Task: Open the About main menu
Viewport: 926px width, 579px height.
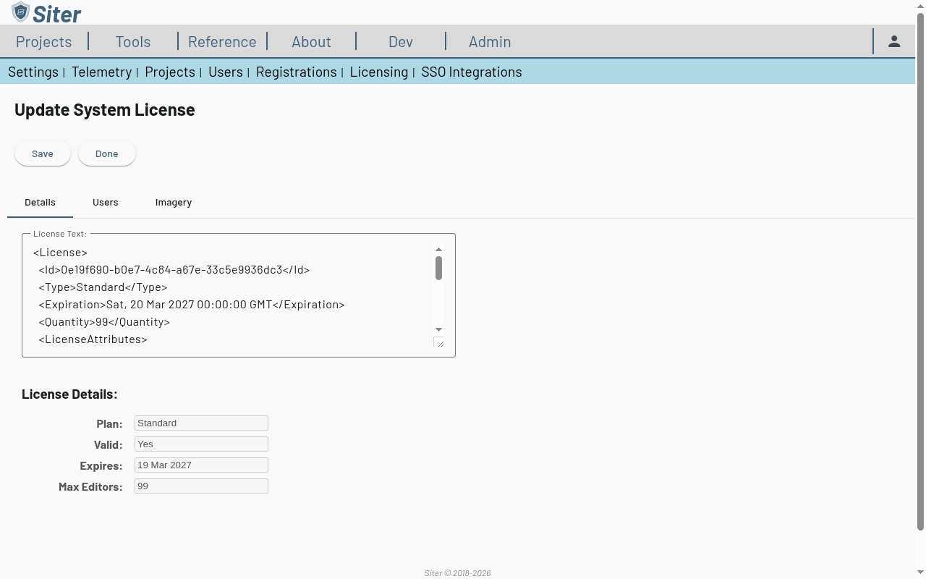Action: (311, 41)
